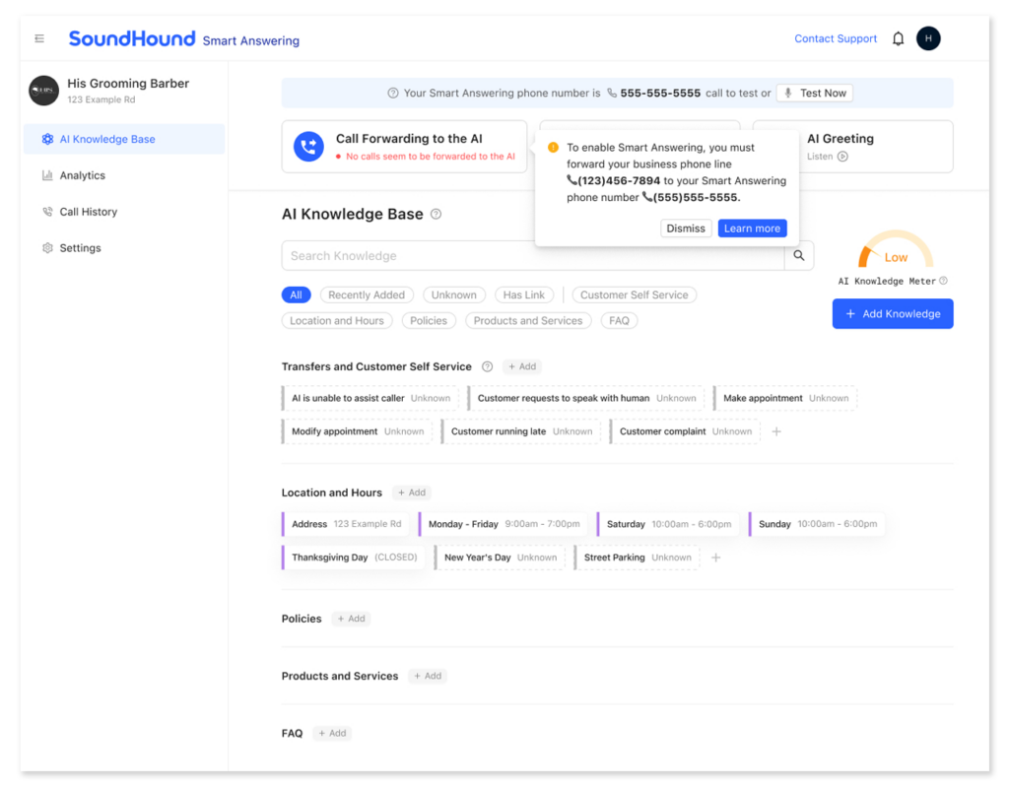Click AI Greeting card title
The image size is (1009, 787).
coord(841,138)
